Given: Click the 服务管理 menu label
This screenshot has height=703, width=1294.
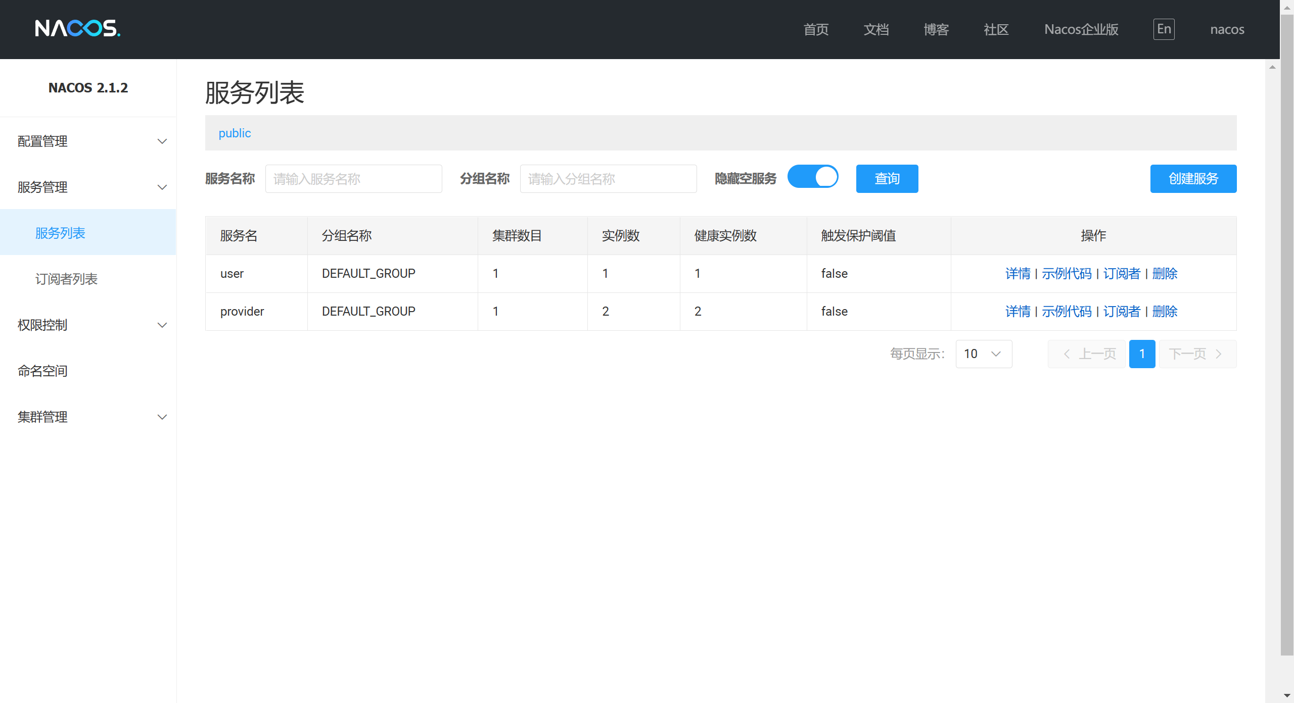Looking at the screenshot, I should (42, 187).
